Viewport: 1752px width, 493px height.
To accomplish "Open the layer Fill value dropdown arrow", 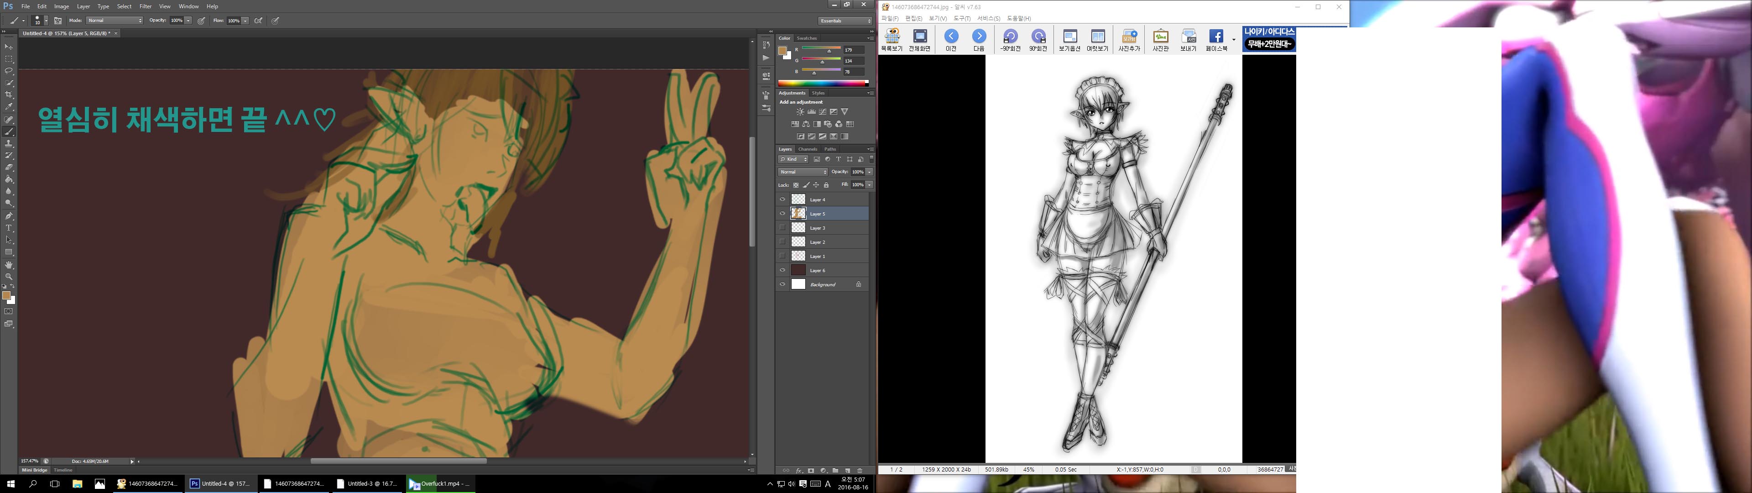I will [869, 185].
